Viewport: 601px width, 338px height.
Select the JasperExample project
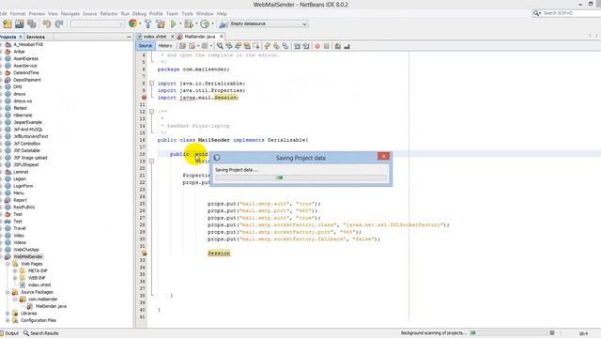coord(27,122)
